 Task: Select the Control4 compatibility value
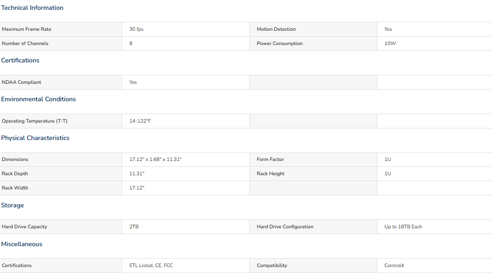[x=394, y=265]
